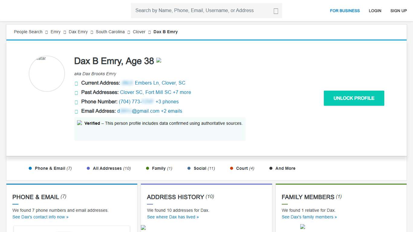Click the verified badge icon next to name
Image resolution: width=413 pixels, height=232 pixels.
point(159,60)
